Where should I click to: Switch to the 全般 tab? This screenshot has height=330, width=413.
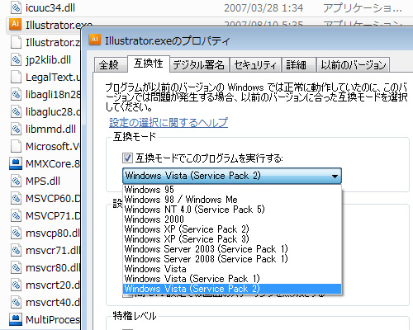pos(110,65)
